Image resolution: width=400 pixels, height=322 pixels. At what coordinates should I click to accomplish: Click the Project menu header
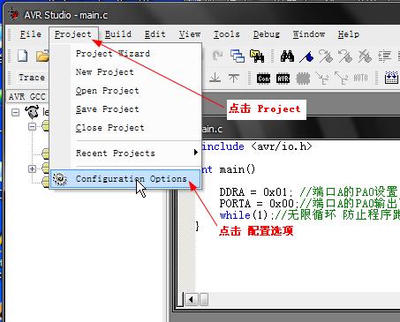pyautogui.click(x=73, y=34)
